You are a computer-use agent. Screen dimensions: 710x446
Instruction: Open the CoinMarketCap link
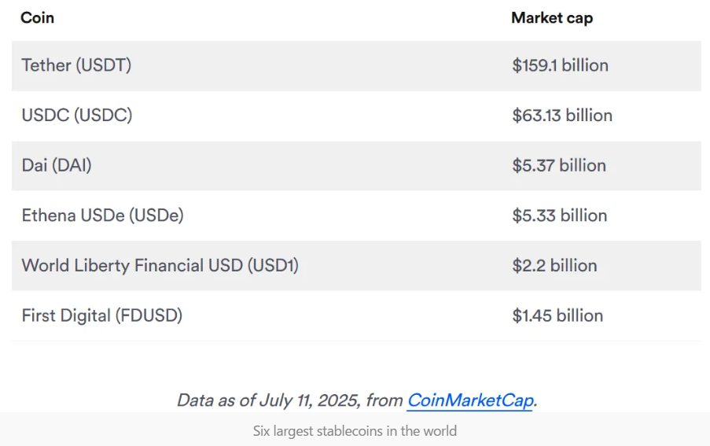470,400
